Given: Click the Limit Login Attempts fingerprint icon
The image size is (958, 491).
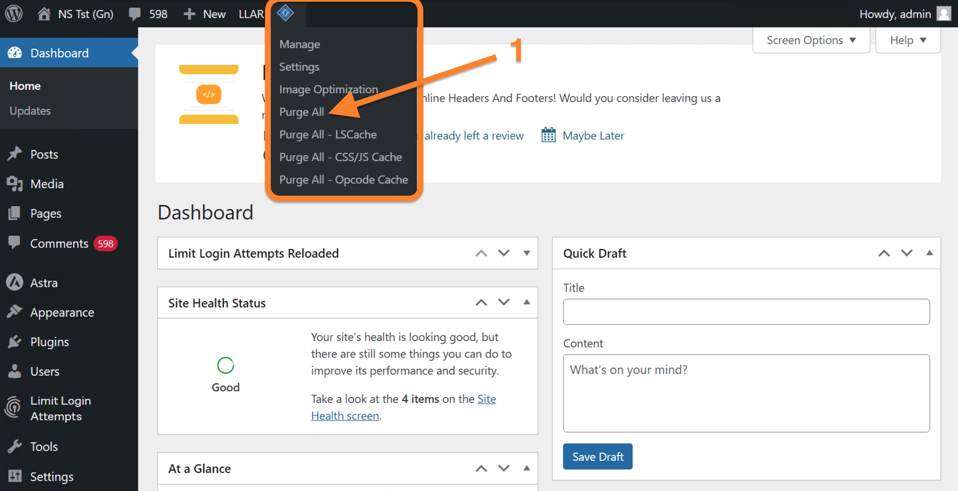Looking at the screenshot, I should click(x=13, y=407).
